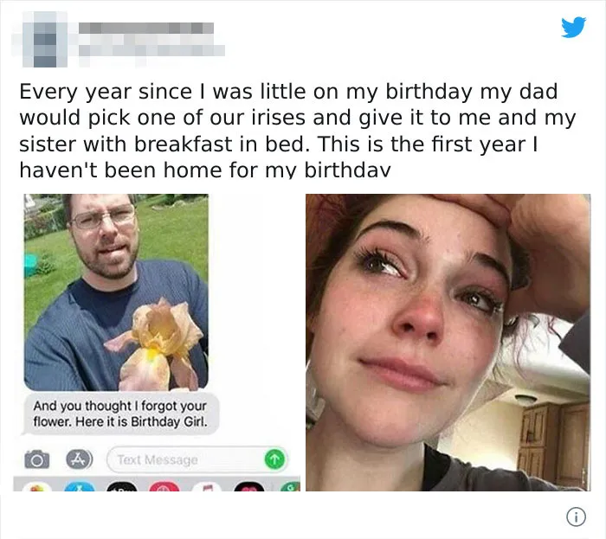Open the black Apple Pay drawer icon
Image resolution: width=606 pixels, height=539 pixels.
pos(122,486)
